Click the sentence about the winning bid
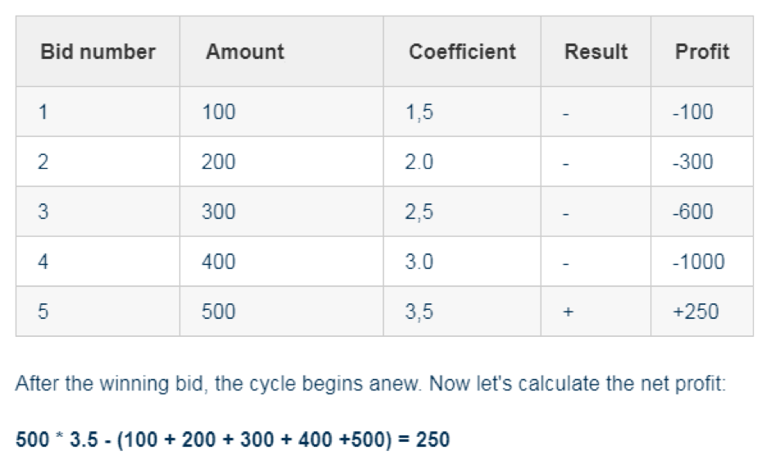The image size is (766, 464). tap(371, 384)
